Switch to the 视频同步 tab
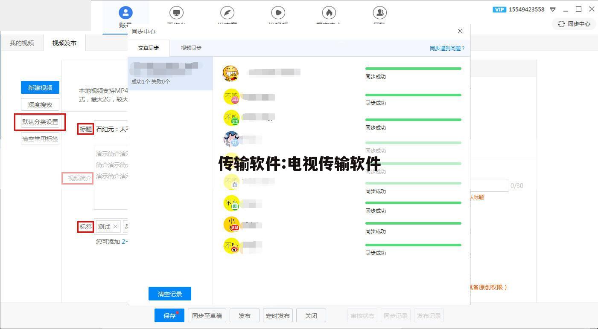 tap(191, 48)
